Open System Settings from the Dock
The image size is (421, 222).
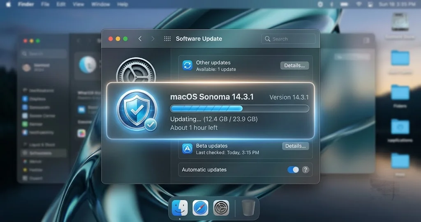[x=221, y=208]
